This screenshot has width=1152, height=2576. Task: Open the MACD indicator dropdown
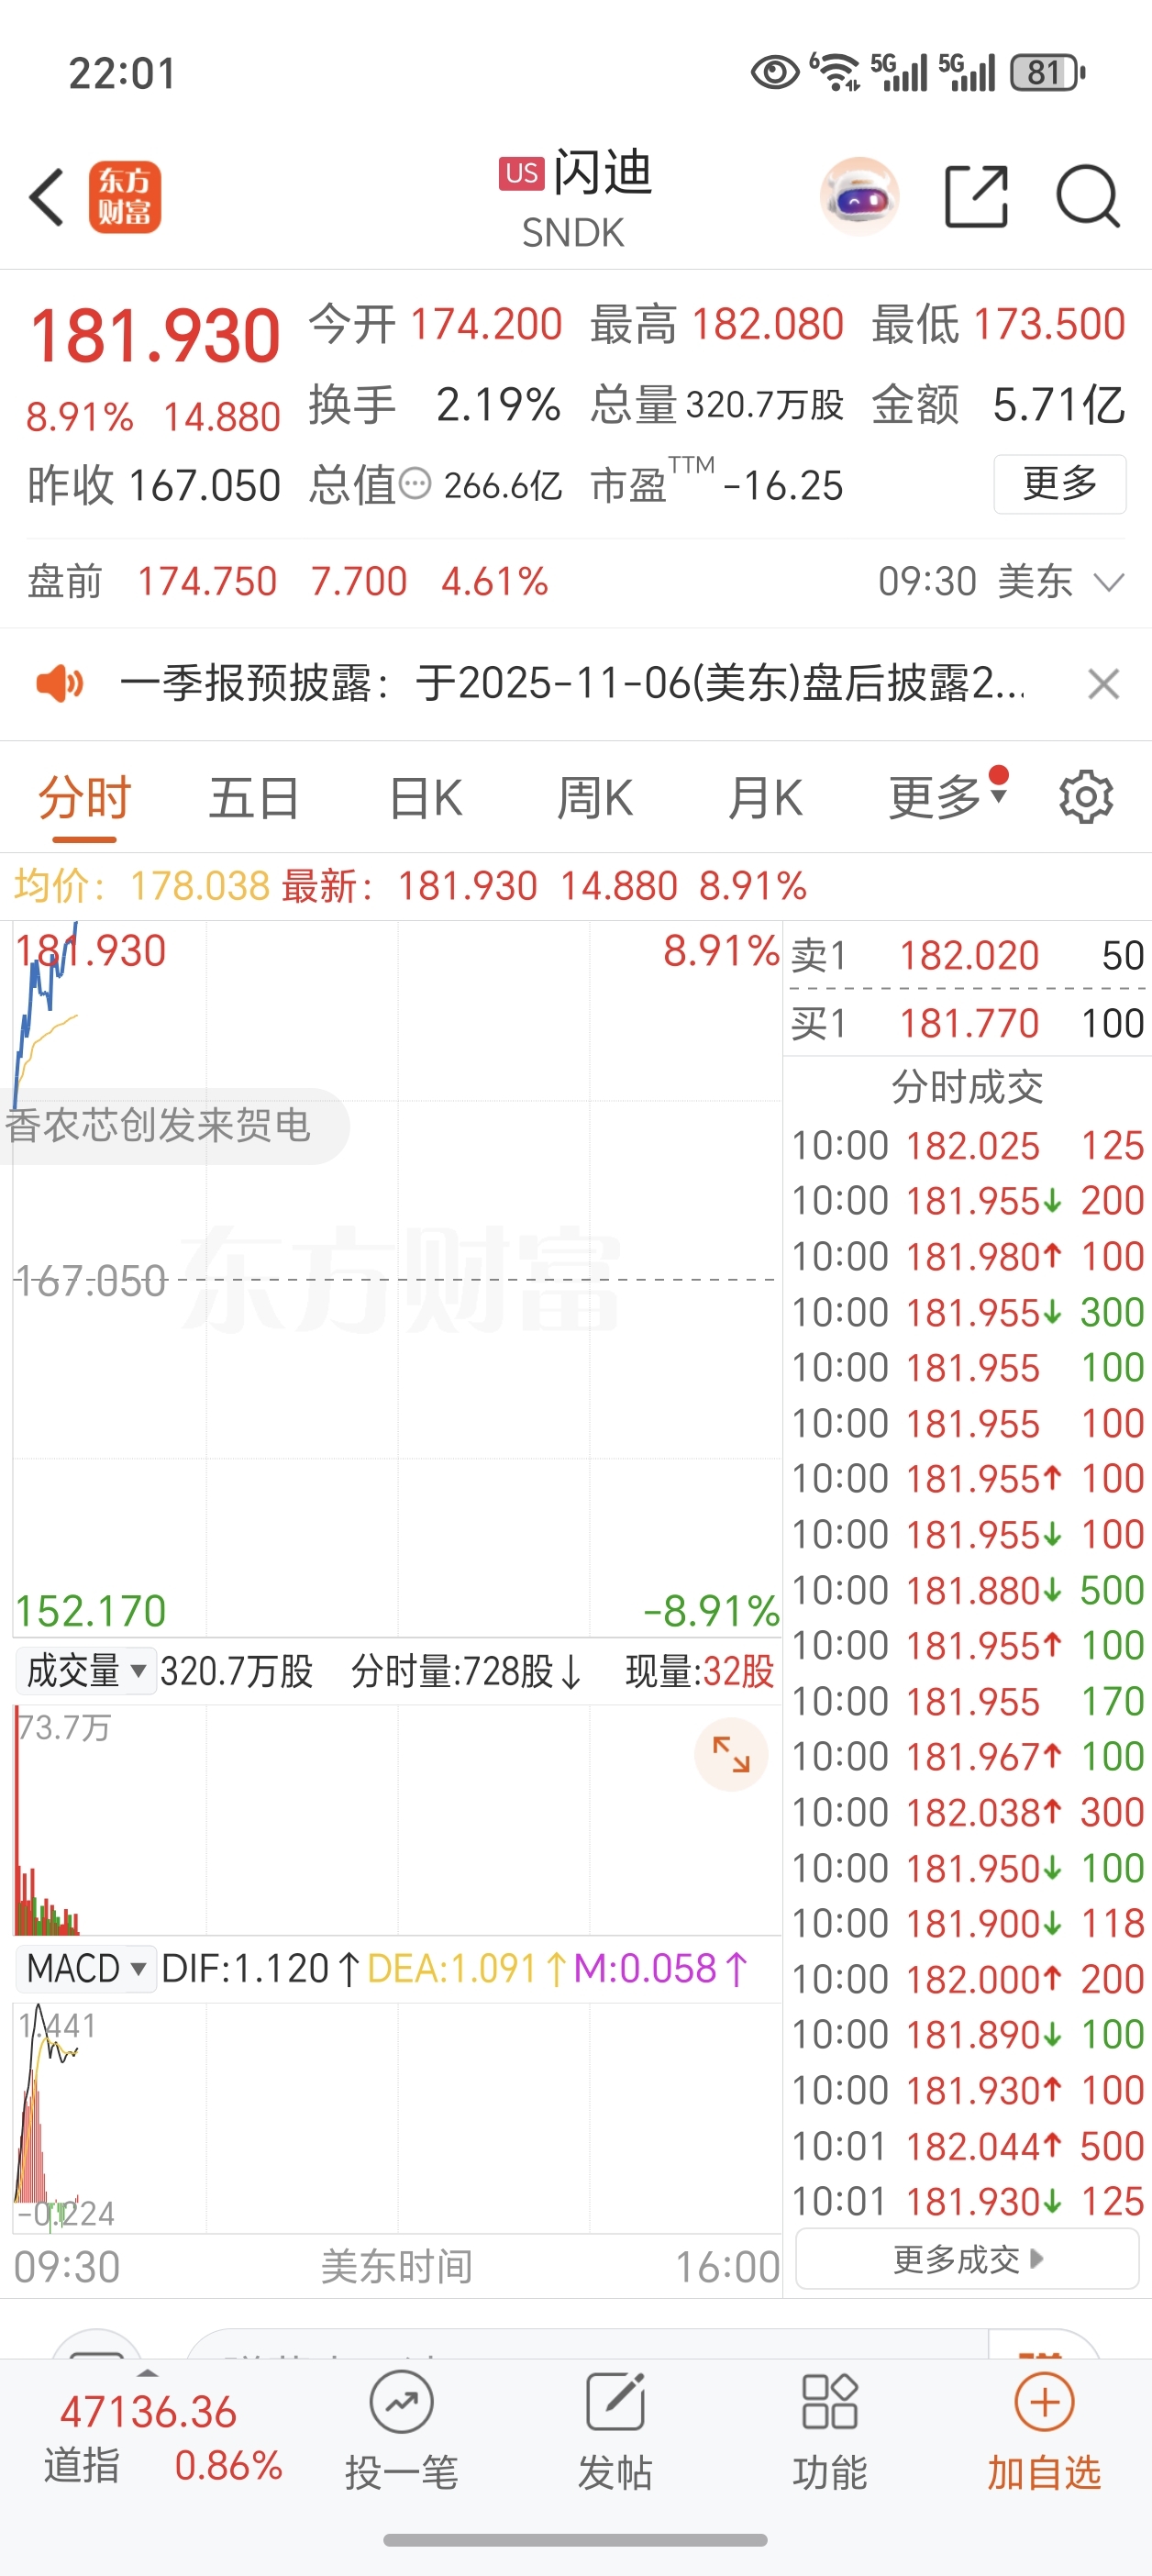tap(86, 1968)
